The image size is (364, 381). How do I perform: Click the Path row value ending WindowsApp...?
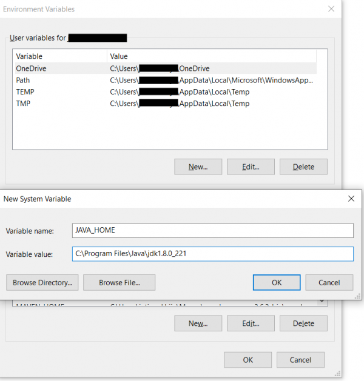[211, 80]
